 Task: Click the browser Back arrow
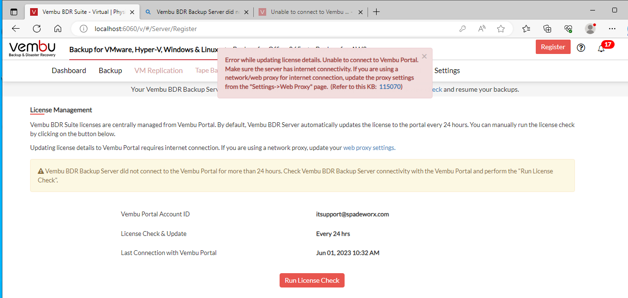[16, 29]
